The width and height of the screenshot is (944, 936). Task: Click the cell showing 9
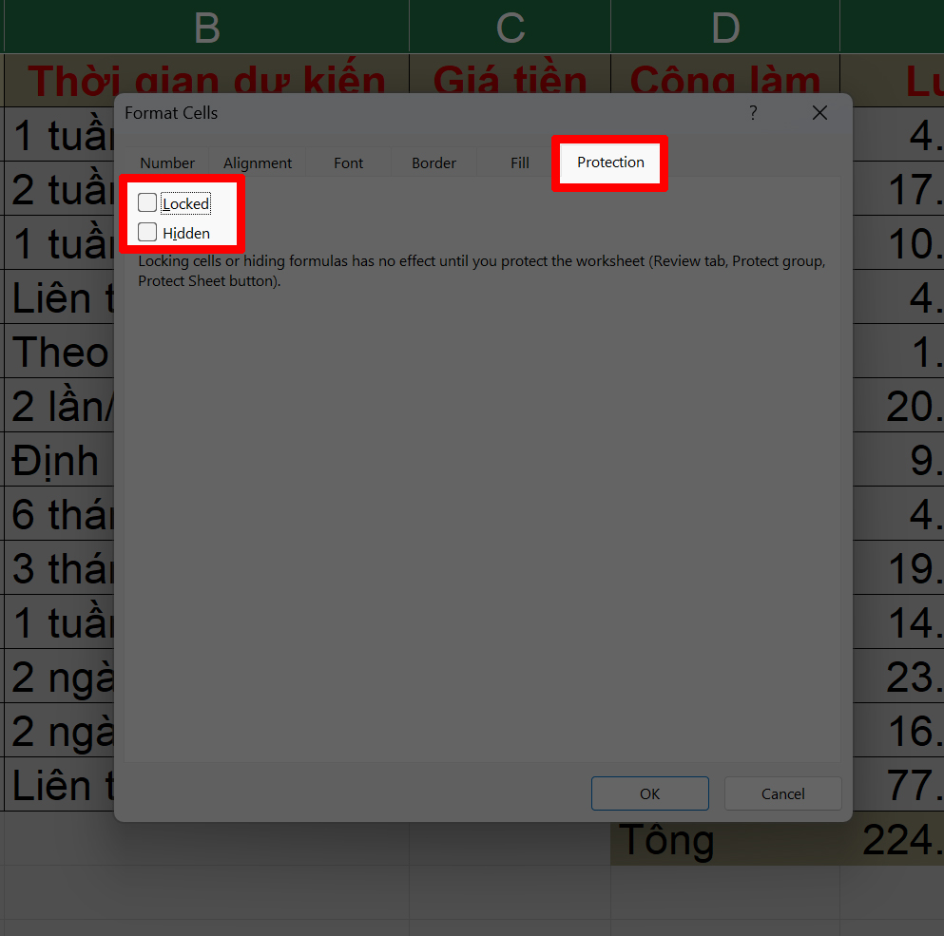click(x=898, y=459)
